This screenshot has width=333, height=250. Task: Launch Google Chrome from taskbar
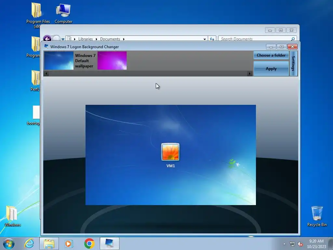(89, 243)
